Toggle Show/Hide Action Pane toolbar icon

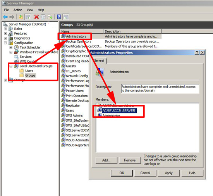click(x=66, y=17)
